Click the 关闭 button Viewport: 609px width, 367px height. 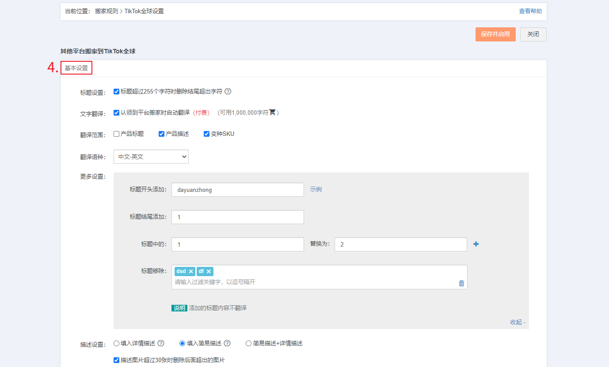click(533, 34)
